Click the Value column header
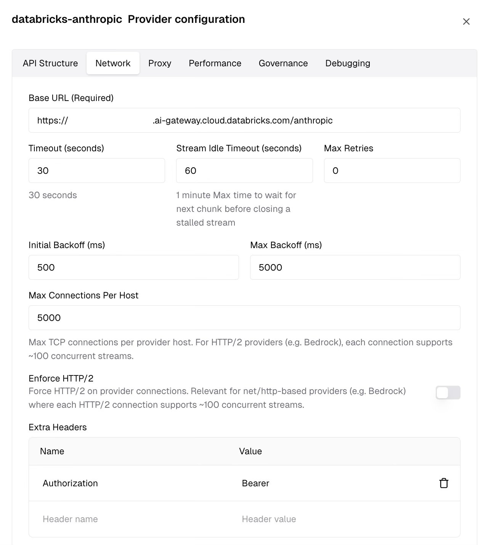 click(x=250, y=451)
